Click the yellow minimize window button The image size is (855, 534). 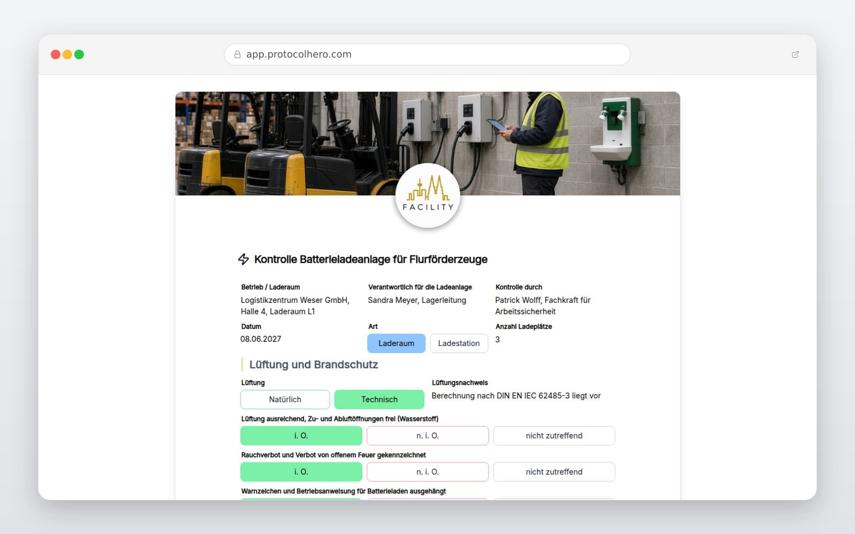[x=67, y=54]
